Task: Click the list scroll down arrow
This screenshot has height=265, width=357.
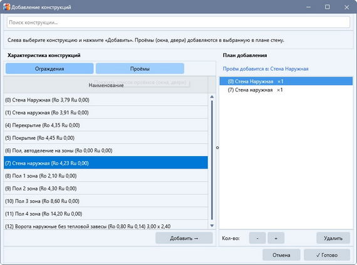Action: click(212, 226)
